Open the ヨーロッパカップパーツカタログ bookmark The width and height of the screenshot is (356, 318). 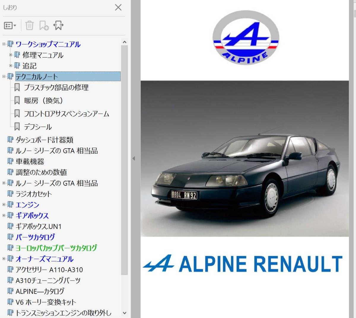[56, 248]
